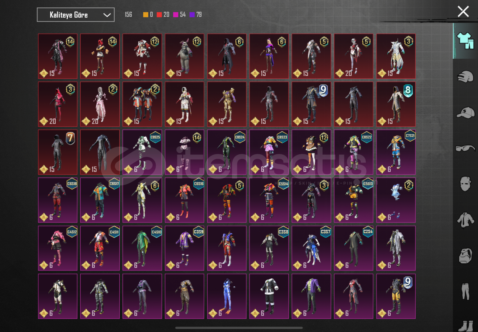Select the hooded outfit with level 8 badge
478x332 pixels.
pyautogui.click(x=396, y=104)
